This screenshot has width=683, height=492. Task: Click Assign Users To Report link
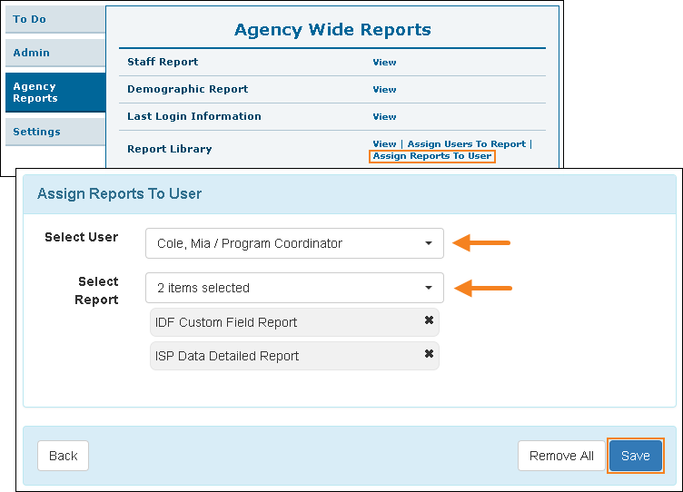click(466, 144)
